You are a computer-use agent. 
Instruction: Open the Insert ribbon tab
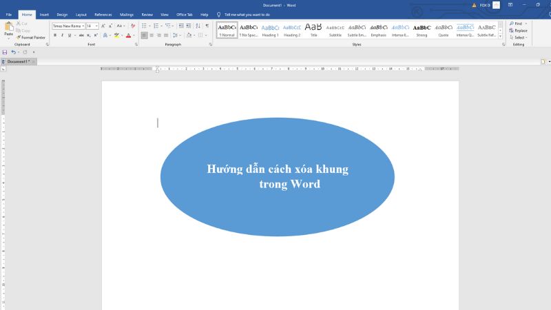(44, 14)
